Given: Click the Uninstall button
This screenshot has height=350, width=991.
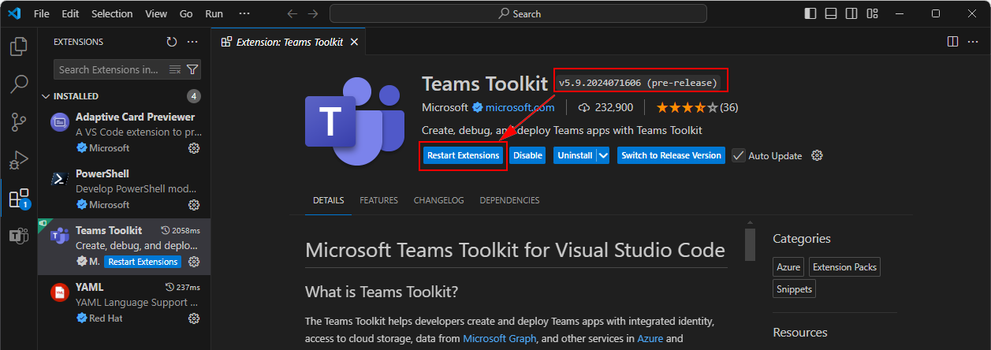Looking at the screenshot, I should point(575,155).
